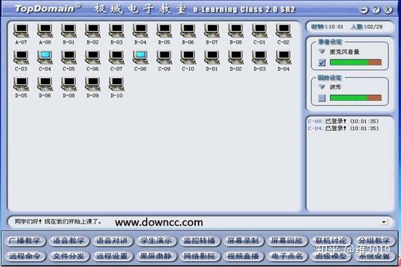Select the A-07 computer icon

coord(21,34)
